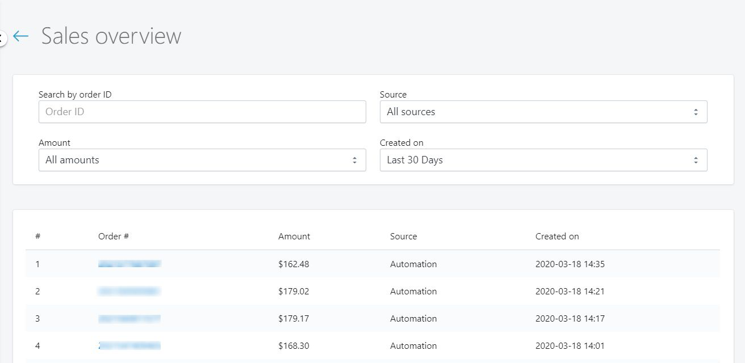Open the blurred order link in row 2

coord(129,292)
